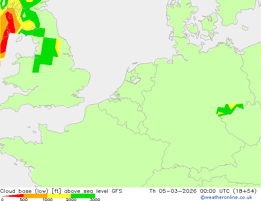The image size is (261, 201).
Task: Click the 'Cloud base (low) [ft] above sea level GFS' title
Action: coord(61,191)
